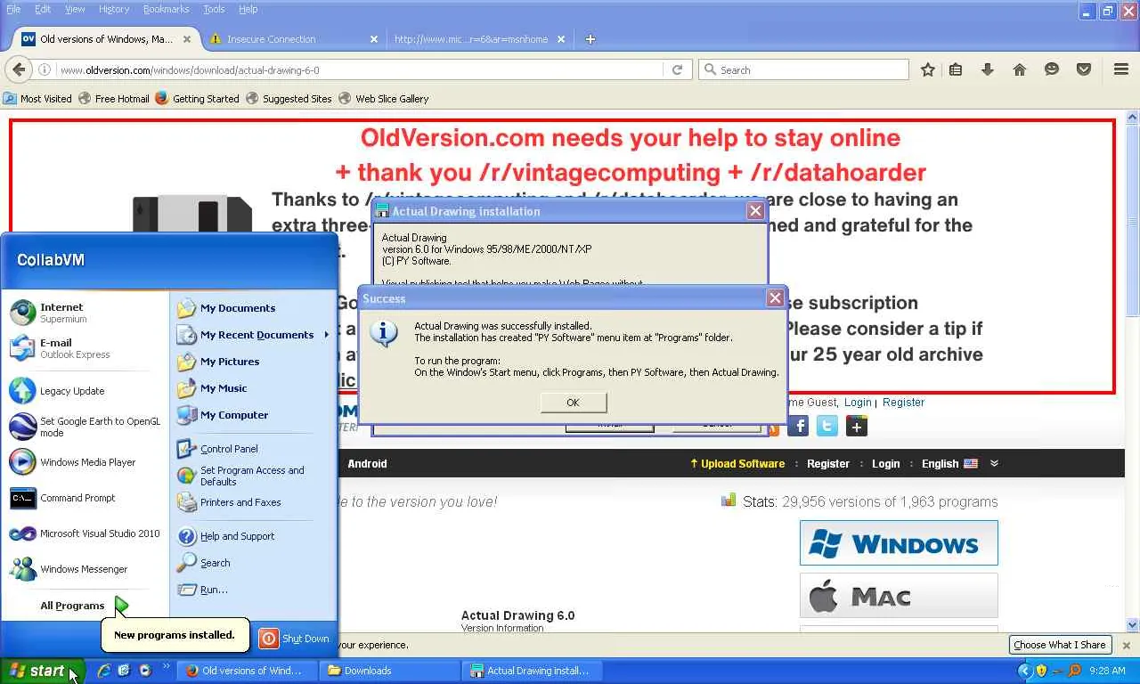
Task: Click the Twitter share icon on page
Action: point(827,426)
